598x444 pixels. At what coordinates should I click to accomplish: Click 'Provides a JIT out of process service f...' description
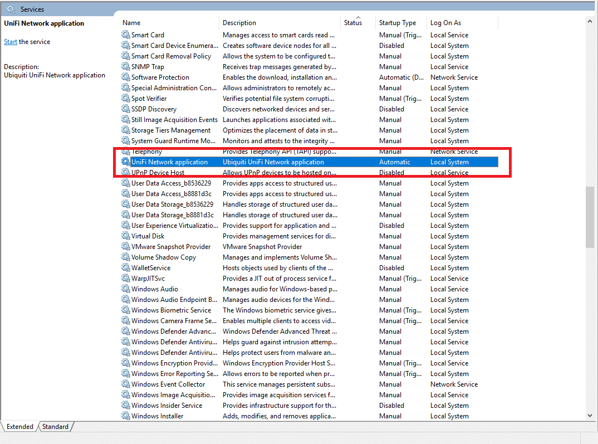280,279
